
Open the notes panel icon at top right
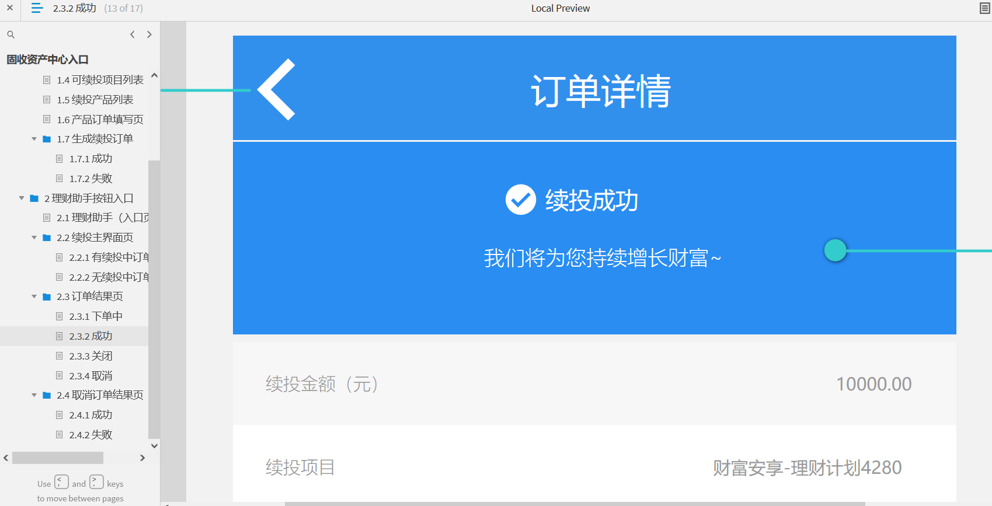(x=984, y=8)
